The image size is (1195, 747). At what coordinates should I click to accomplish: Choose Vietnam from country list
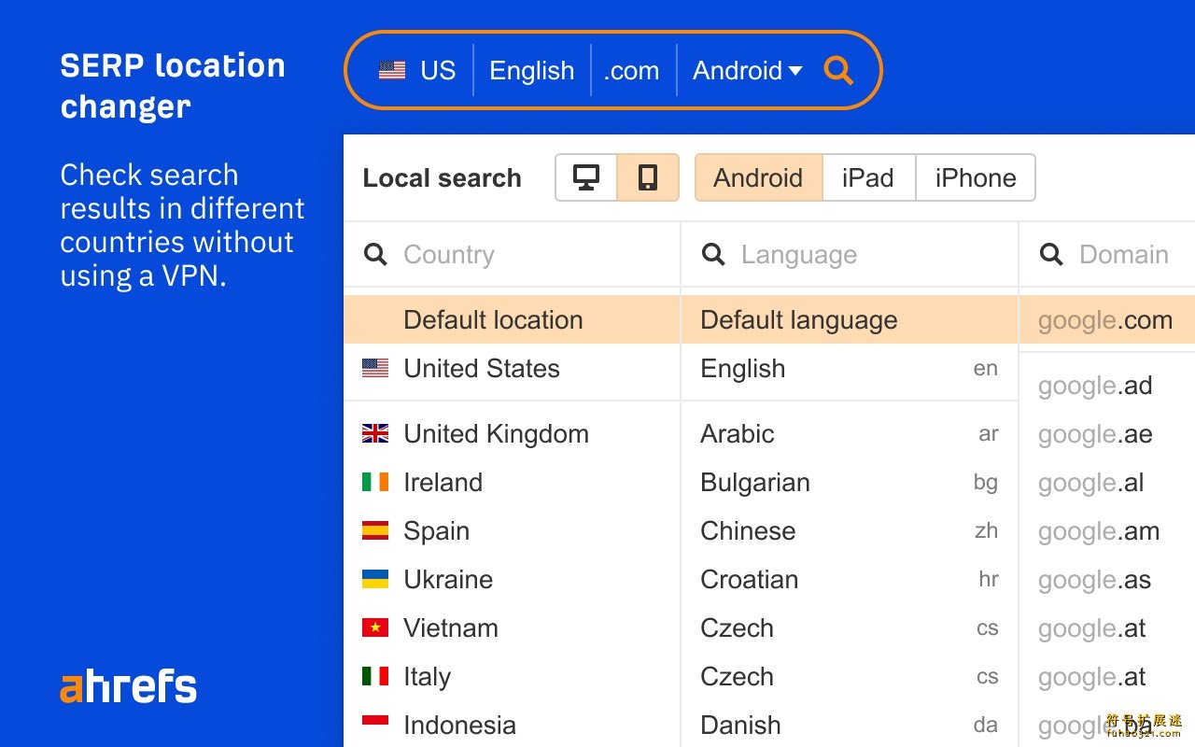coord(512,627)
